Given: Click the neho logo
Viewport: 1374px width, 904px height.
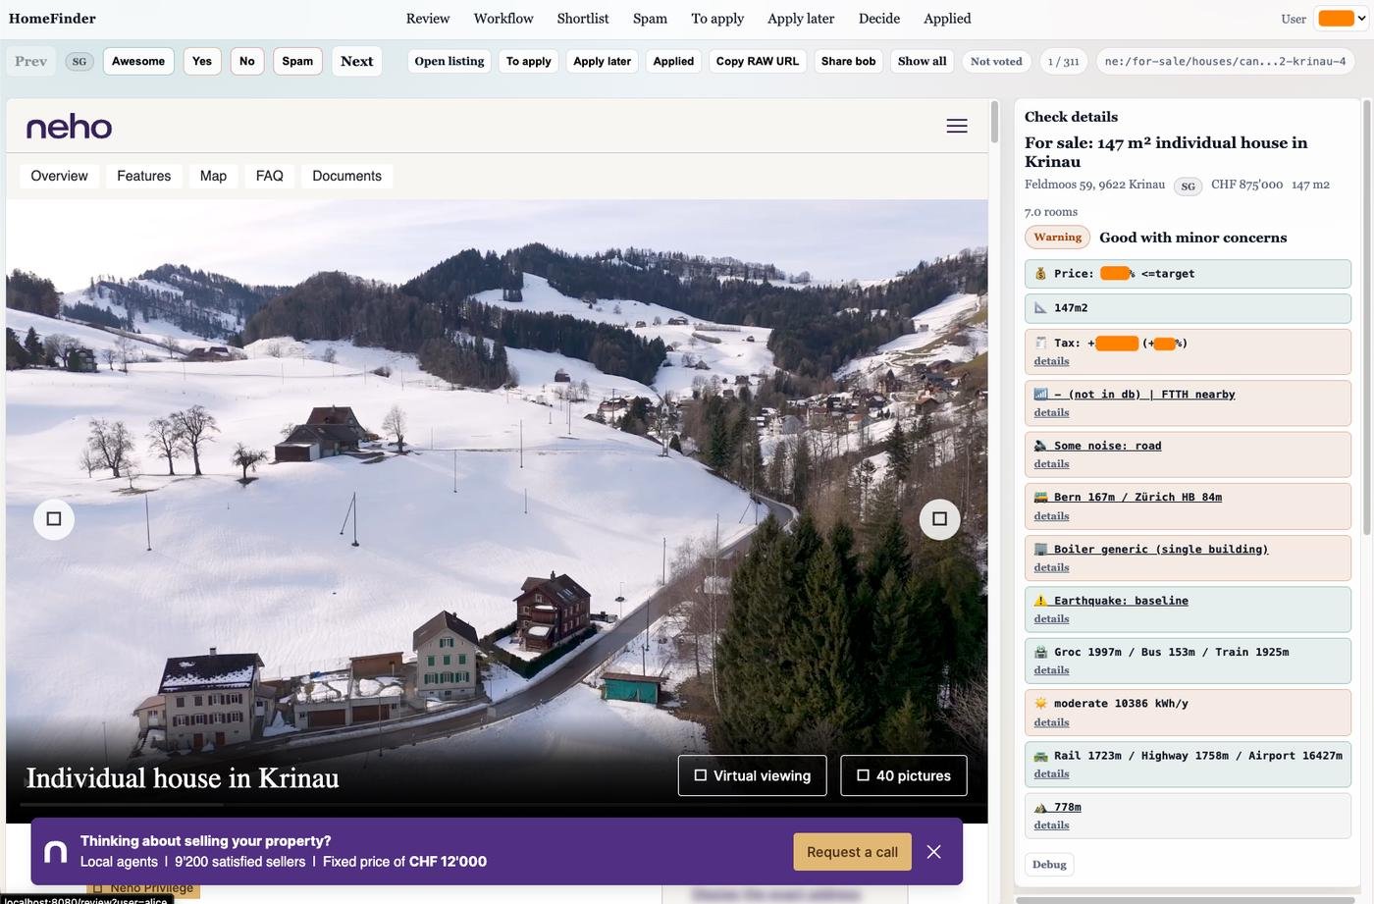Looking at the screenshot, I should (69, 127).
